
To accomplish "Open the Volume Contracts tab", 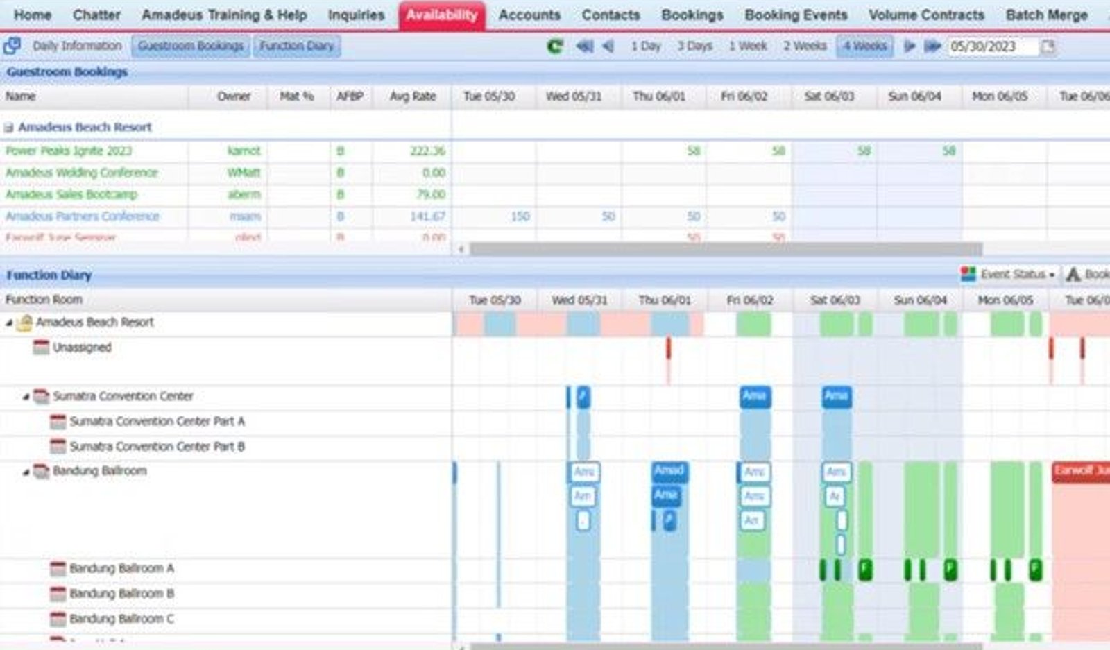I will click(x=926, y=15).
